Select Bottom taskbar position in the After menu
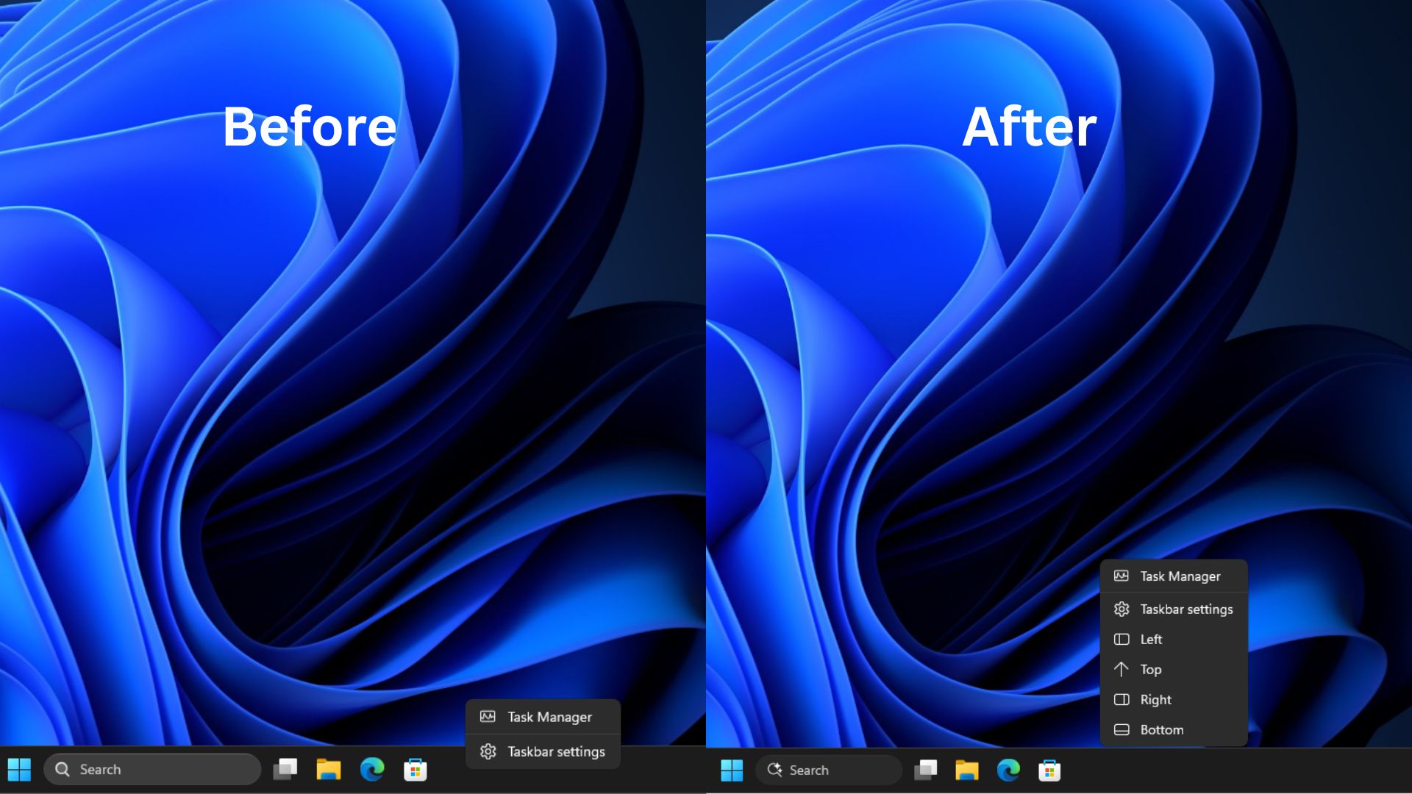This screenshot has height=794, width=1412. click(x=1174, y=730)
